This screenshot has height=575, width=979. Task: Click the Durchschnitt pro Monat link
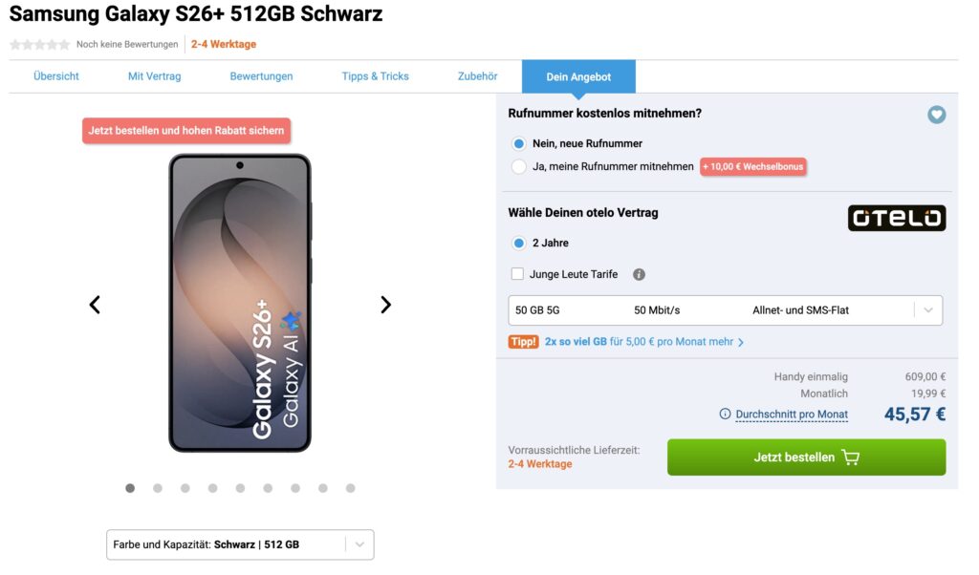(x=792, y=415)
